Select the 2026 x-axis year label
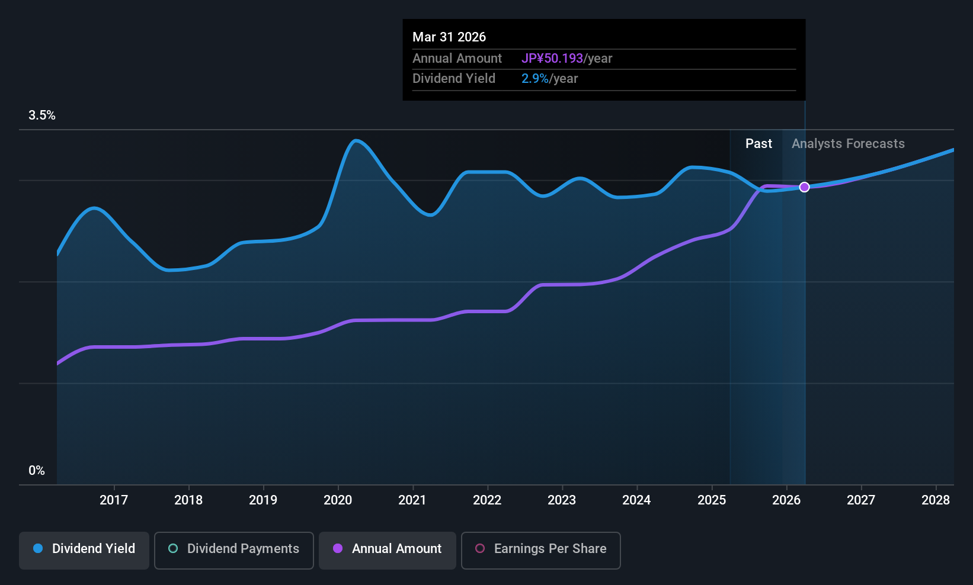Image resolution: width=973 pixels, height=585 pixels. pos(786,500)
